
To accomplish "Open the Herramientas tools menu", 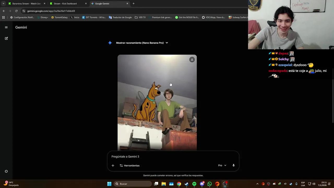I will 130,166.
